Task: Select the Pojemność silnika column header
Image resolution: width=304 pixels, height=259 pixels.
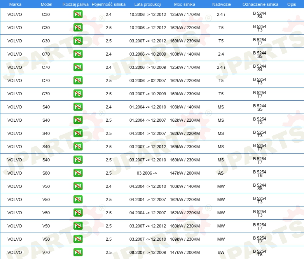Action: [x=108, y=4]
